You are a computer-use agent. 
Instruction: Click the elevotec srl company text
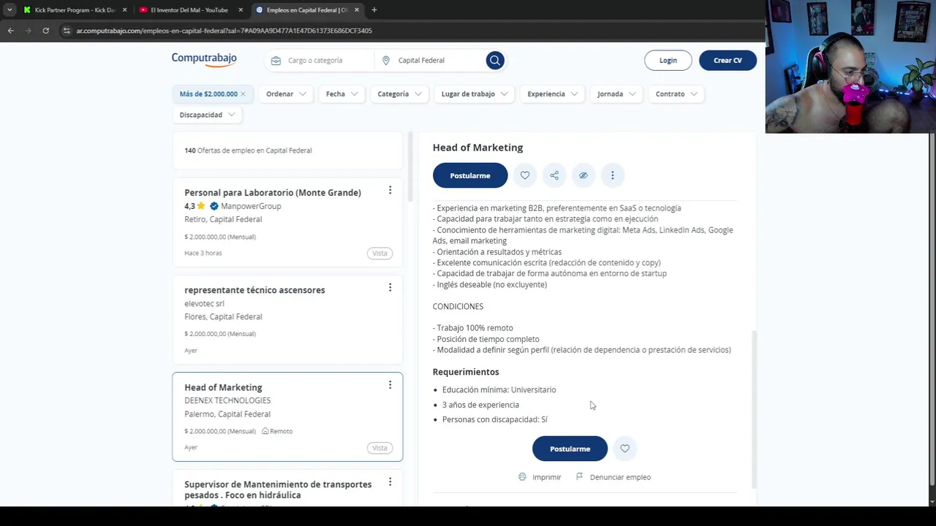point(204,303)
